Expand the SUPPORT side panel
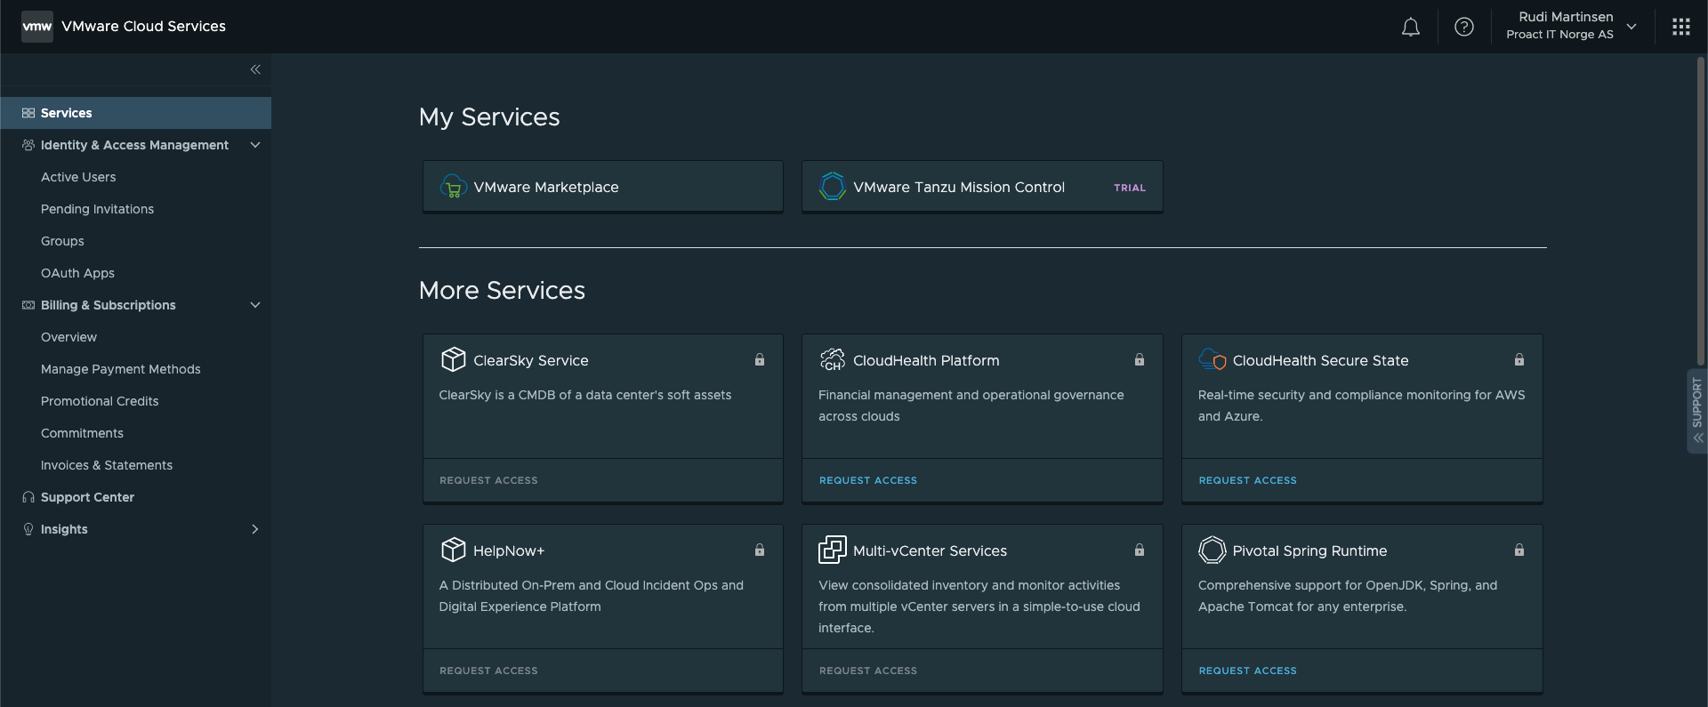This screenshot has height=707, width=1708. 1697,411
